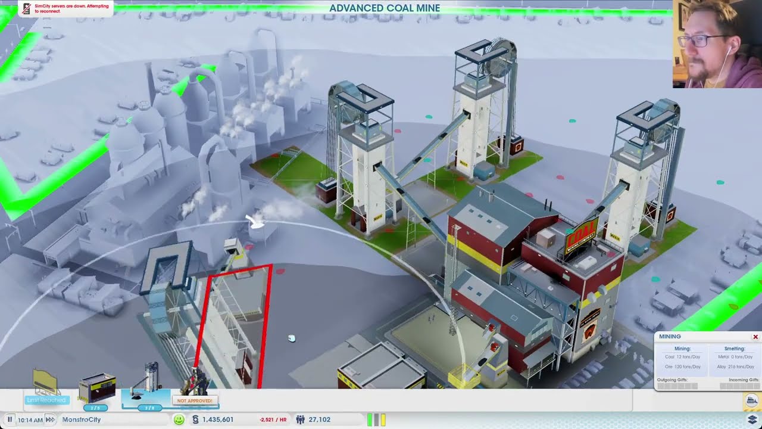This screenshot has height=429, width=762.
Task: Open the data layers icon
Action: (752, 419)
